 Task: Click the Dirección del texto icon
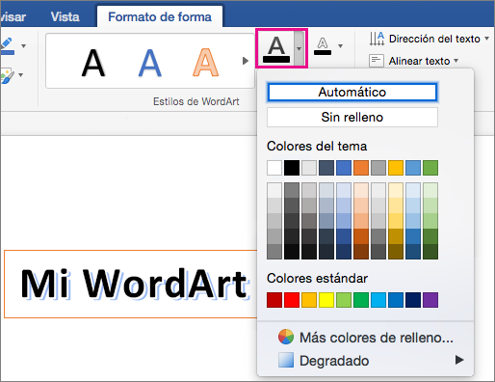tap(377, 39)
